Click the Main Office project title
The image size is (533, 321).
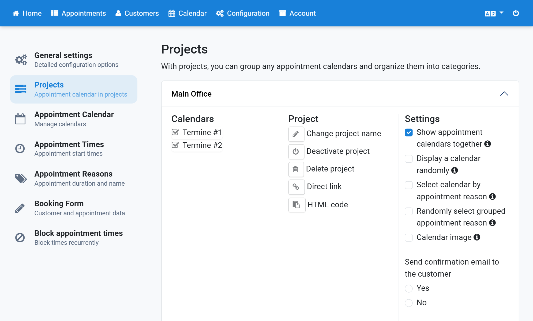click(192, 94)
